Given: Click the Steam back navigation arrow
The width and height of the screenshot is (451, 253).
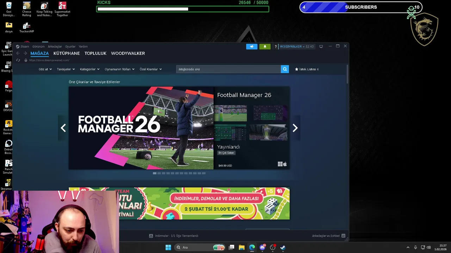Looking at the screenshot, I should point(18,53).
